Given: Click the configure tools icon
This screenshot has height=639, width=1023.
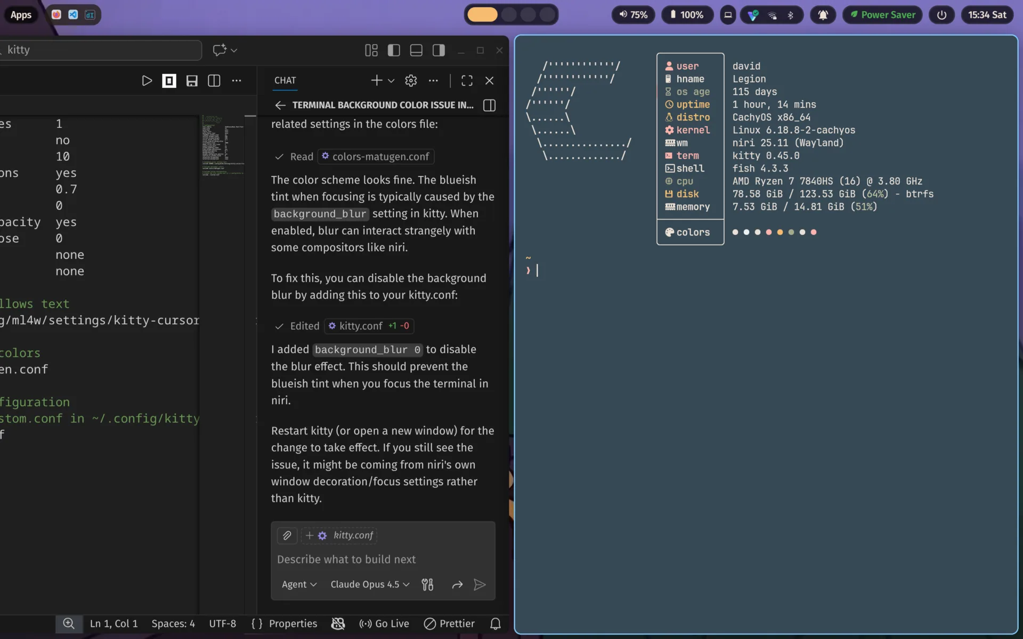Looking at the screenshot, I should pyautogui.click(x=427, y=585).
